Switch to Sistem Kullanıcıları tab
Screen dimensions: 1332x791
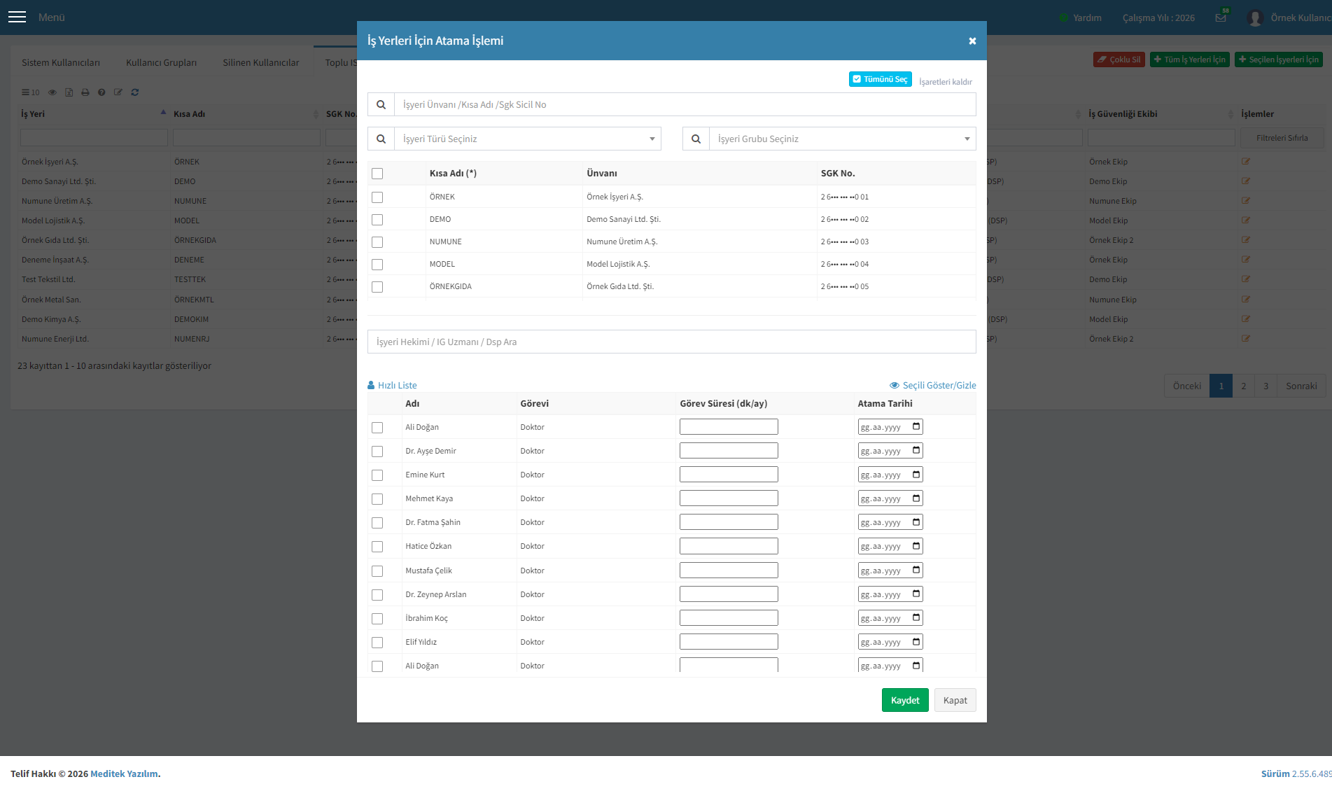[61, 62]
